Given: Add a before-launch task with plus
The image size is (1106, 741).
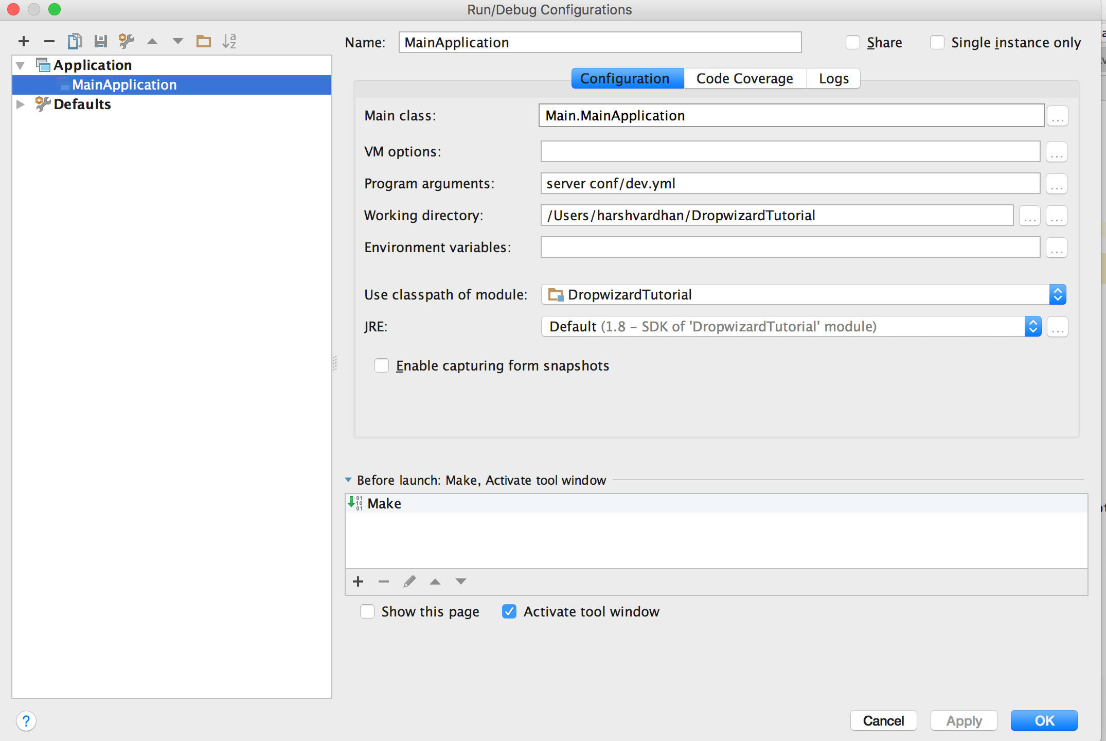Looking at the screenshot, I should (359, 581).
